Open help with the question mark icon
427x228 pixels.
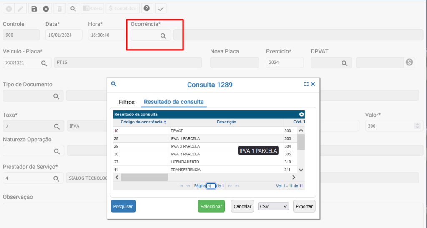(x=146, y=8)
